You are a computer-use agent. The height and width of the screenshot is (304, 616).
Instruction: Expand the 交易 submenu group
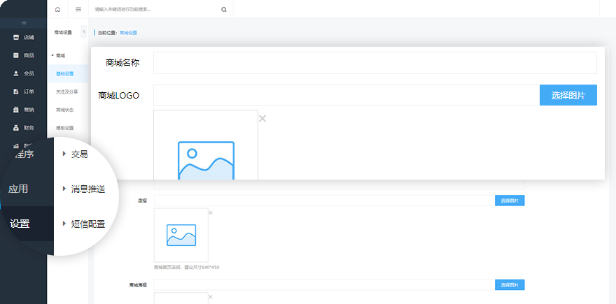point(78,154)
